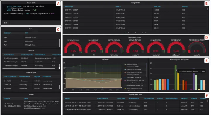This screenshot has width=211, height=115.
Task: Sort Contracts by the contractName column header
Action: tap(9, 55)
